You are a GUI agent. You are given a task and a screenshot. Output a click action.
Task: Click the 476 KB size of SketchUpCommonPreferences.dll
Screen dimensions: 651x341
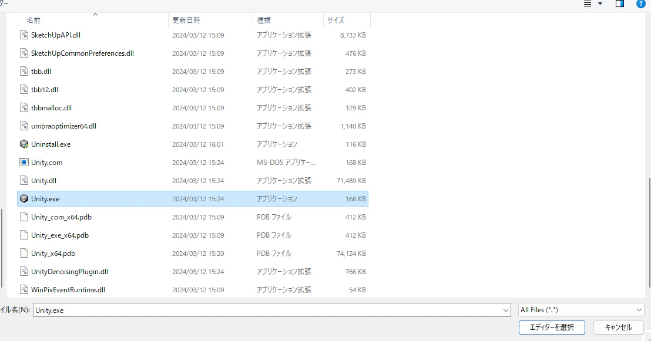[355, 53]
